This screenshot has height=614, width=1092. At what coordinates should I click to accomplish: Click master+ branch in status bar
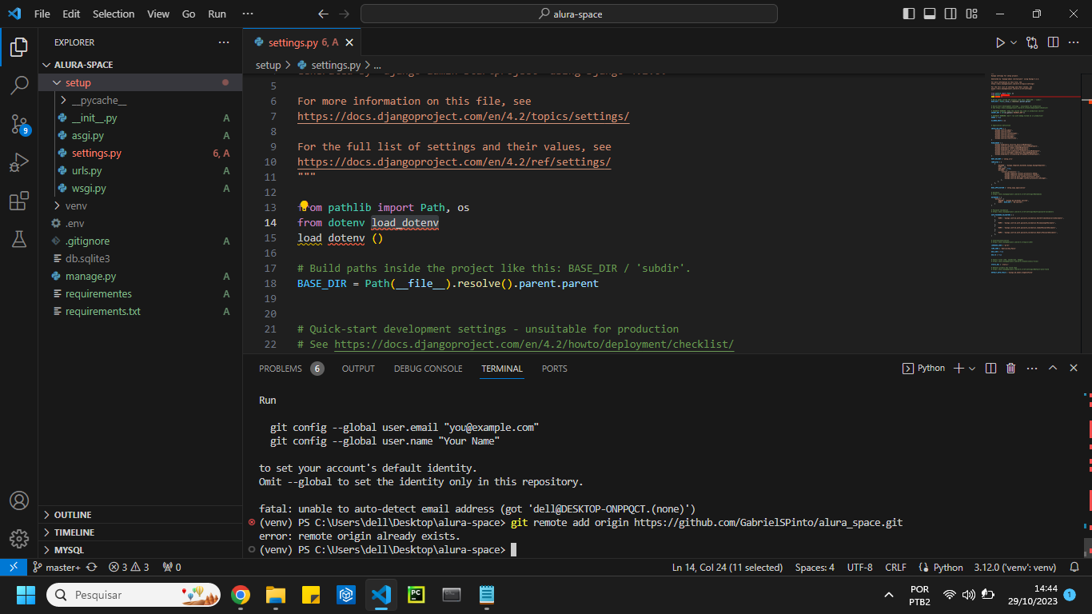pos(57,567)
